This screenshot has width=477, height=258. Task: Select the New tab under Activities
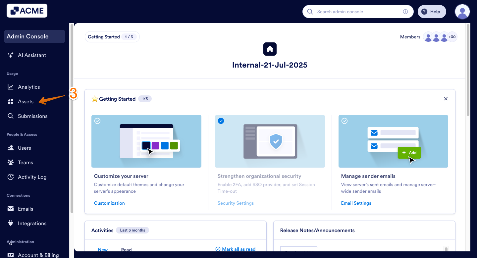(103, 249)
